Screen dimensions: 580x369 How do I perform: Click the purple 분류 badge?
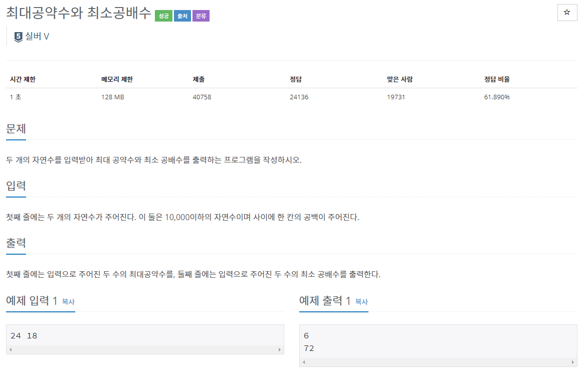coord(201,16)
